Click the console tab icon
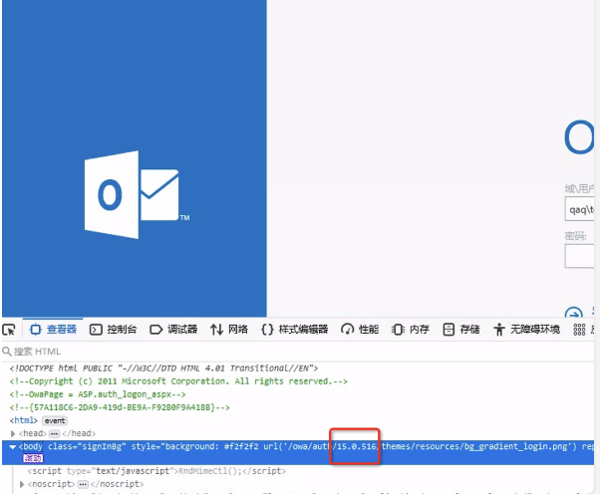The image size is (600, 494). pyautogui.click(x=96, y=330)
